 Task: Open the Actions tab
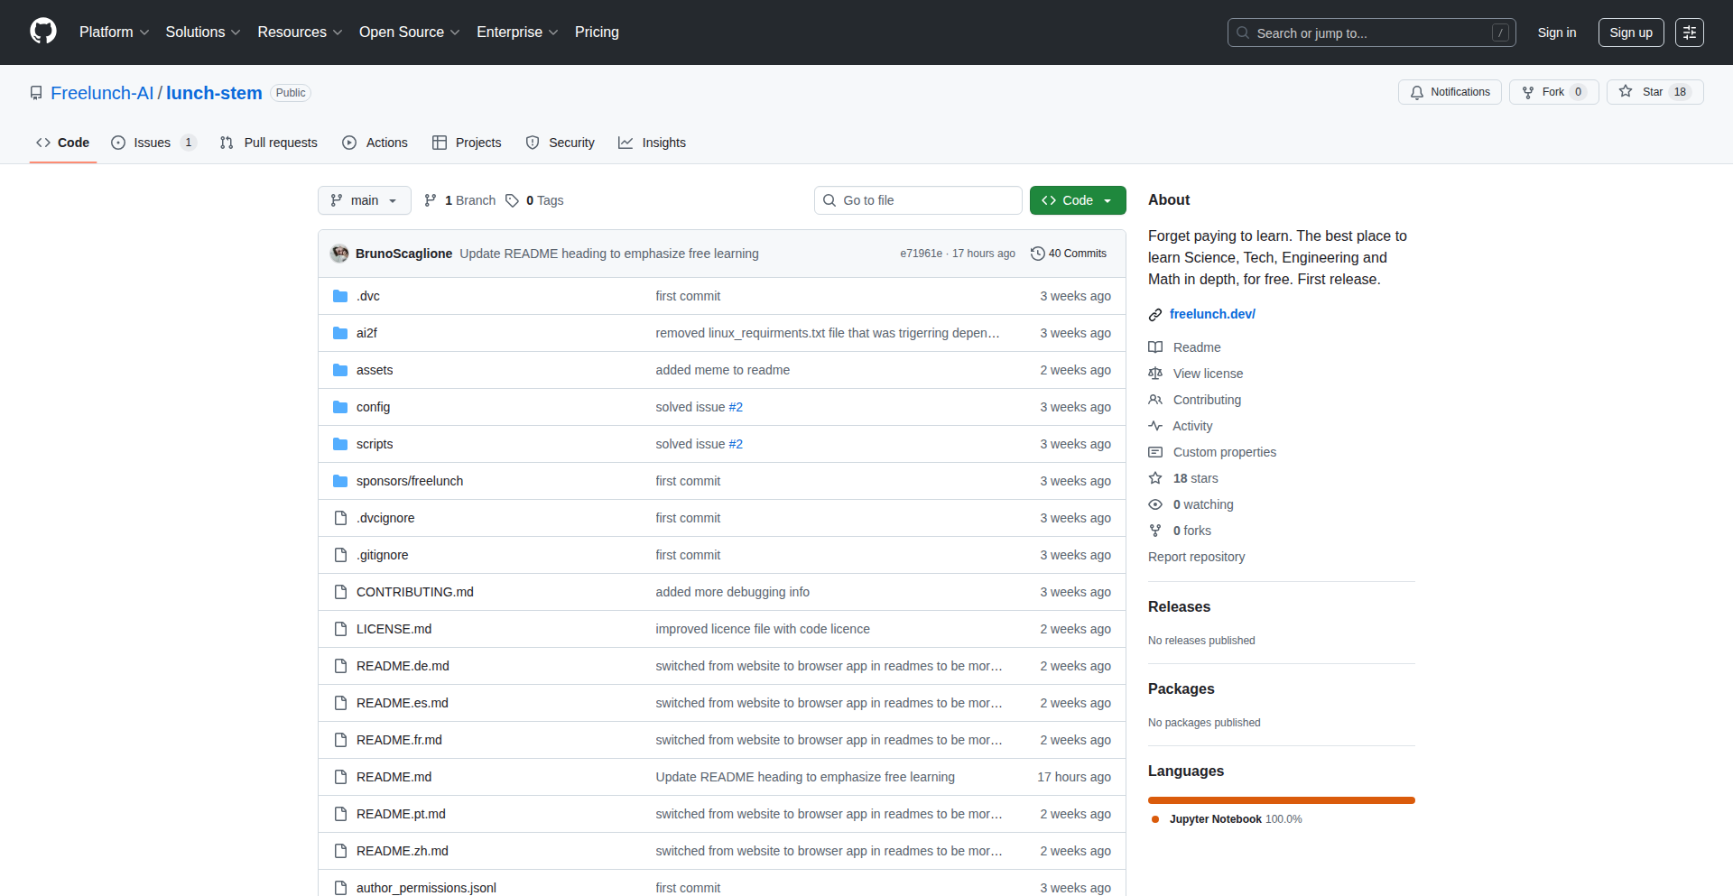coord(375,143)
